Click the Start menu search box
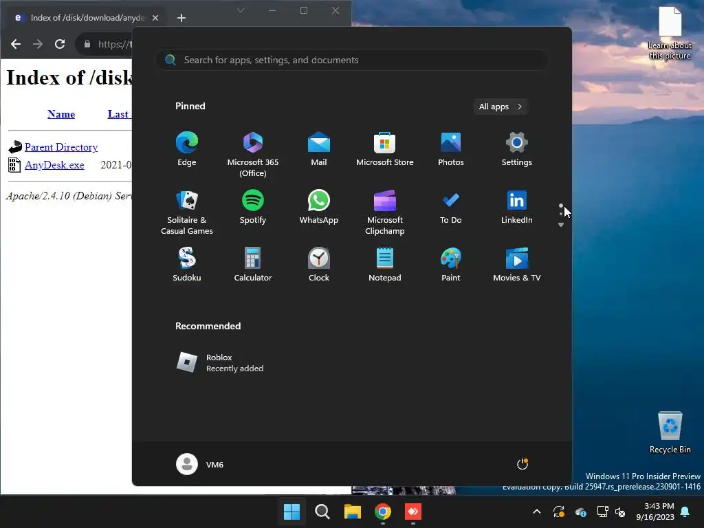 352,60
